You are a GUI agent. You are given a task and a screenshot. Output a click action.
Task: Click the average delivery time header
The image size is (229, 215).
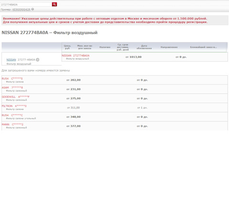tap(123, 47)
